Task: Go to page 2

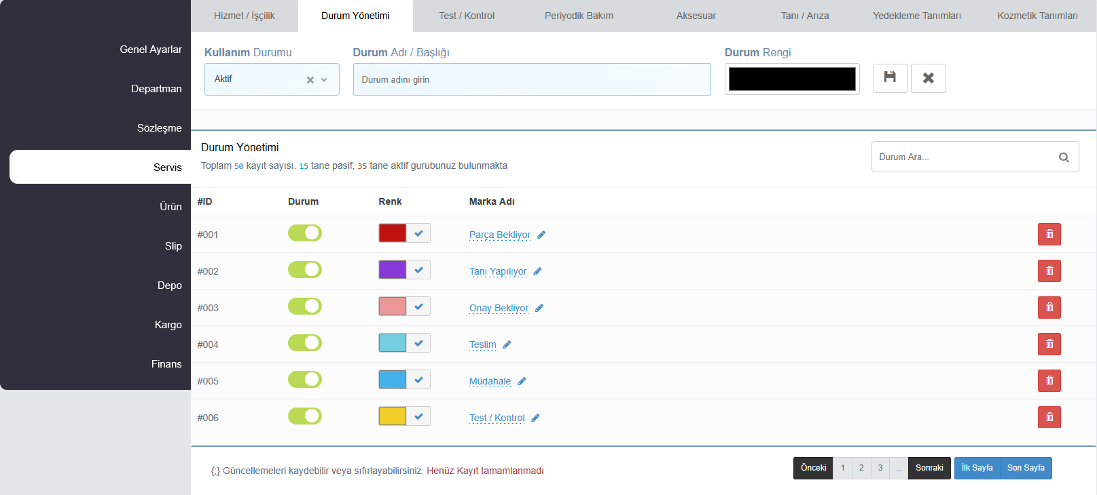Action: pos(861,468)
